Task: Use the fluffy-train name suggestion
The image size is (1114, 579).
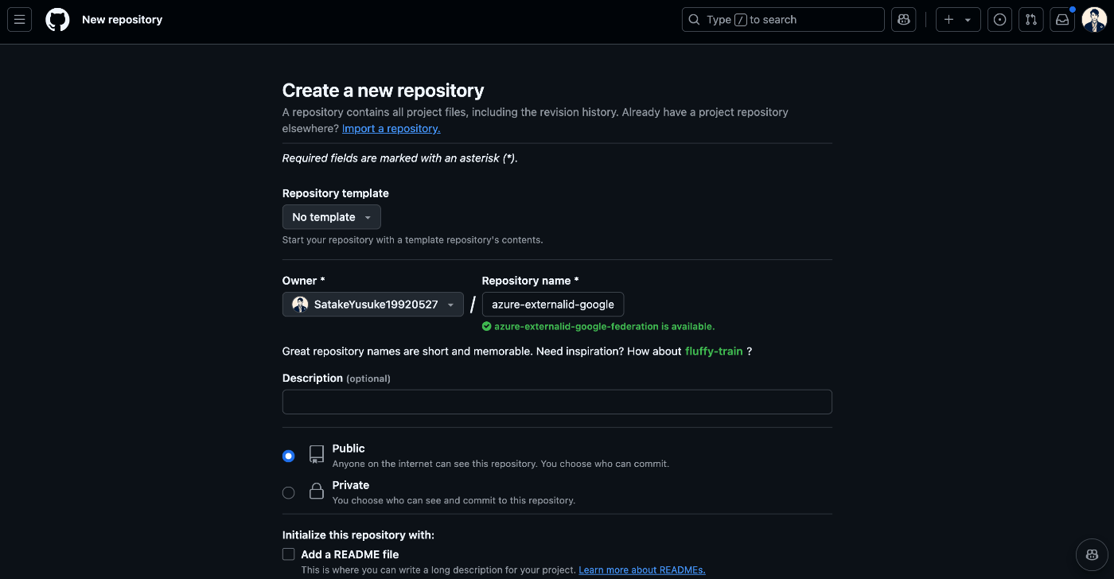Action: point(714,352)
